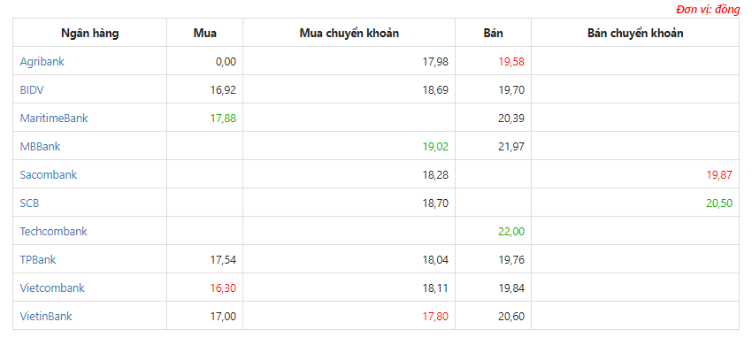
Task: Click the MaritimeBank link
Action: [54, 118]
